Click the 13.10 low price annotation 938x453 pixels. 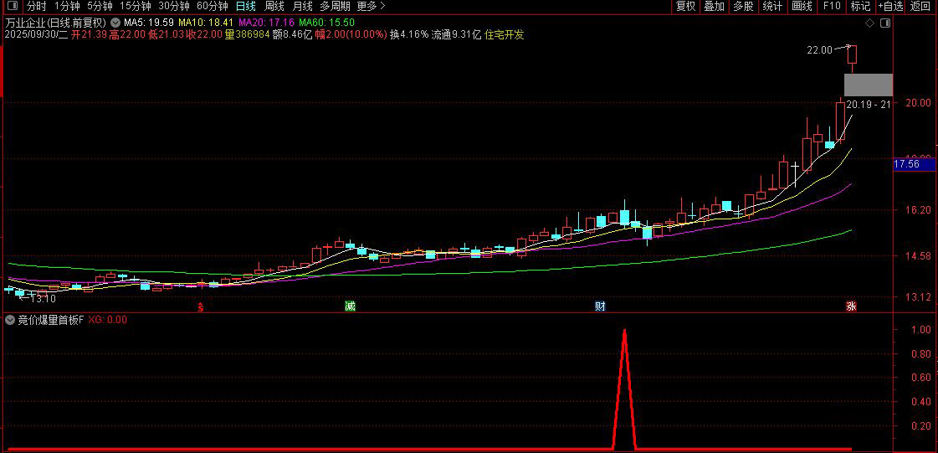tap(43, 298)
